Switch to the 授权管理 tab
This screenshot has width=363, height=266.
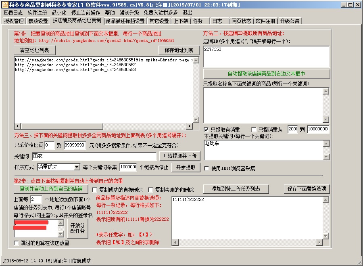(x=14, y=21)
